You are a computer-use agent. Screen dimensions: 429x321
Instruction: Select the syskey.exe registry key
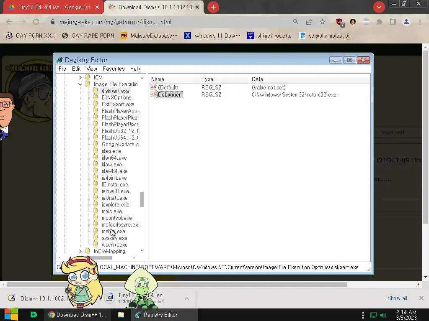tap(114, 238)
